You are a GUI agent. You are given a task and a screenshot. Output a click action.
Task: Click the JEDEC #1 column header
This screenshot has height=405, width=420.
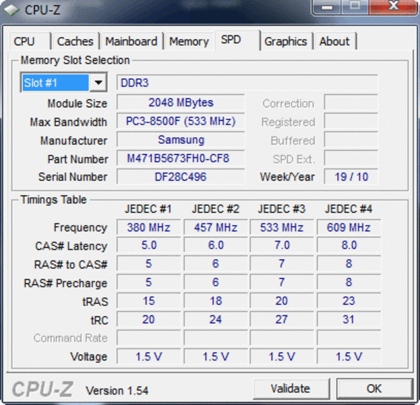(x=148, y=209)
